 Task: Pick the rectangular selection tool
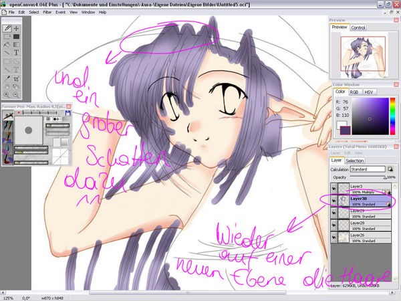pyautogui.click(x=7, y=64)
